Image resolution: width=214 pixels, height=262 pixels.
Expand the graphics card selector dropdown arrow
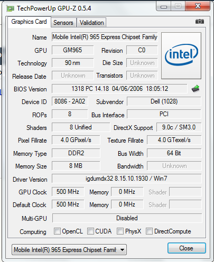click(x=122, y=249)
